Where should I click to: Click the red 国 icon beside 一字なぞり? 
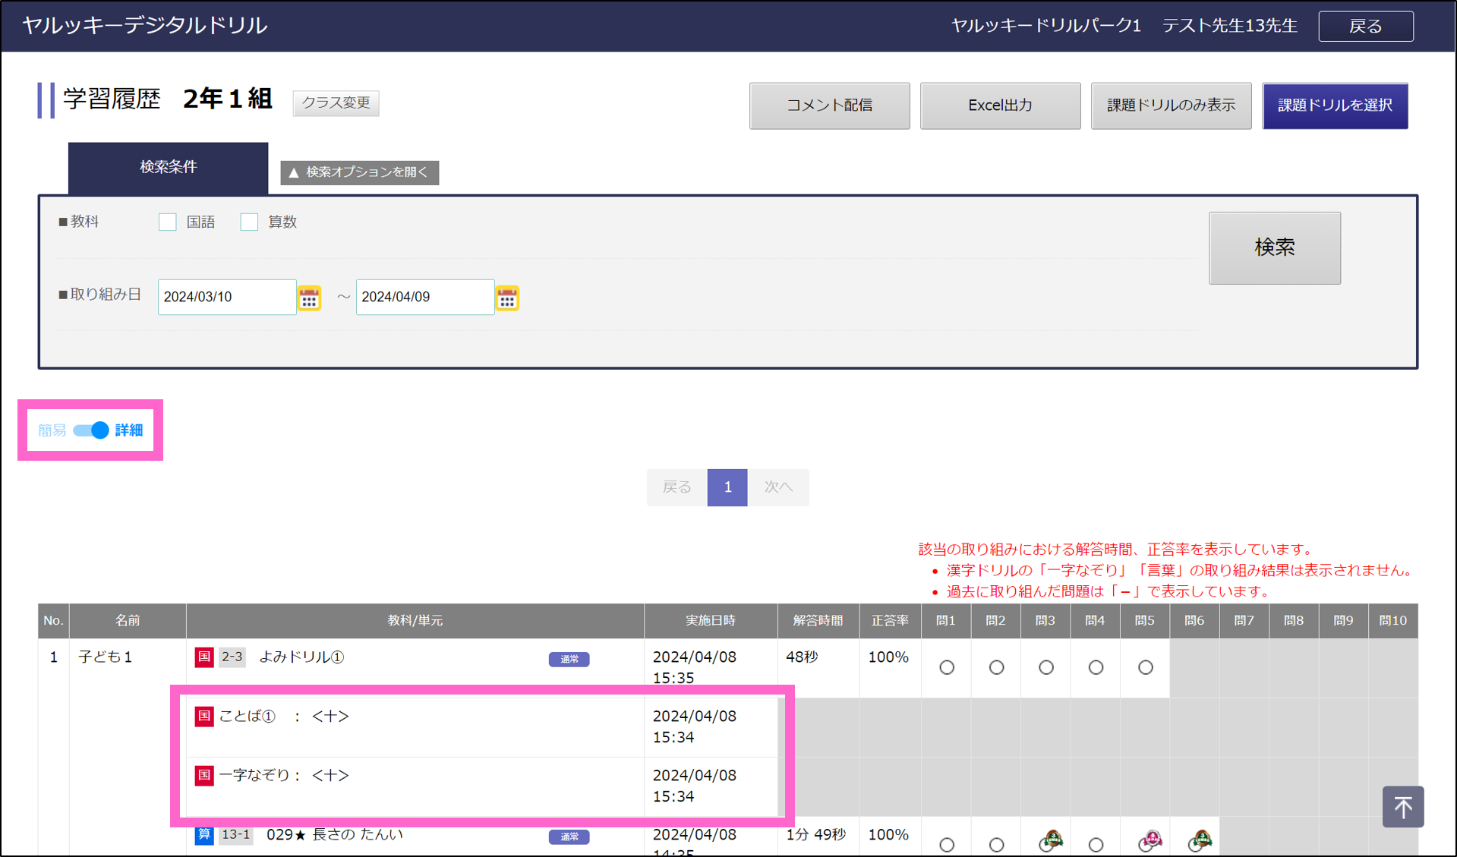pyautogui.click(x=204, y=776)
